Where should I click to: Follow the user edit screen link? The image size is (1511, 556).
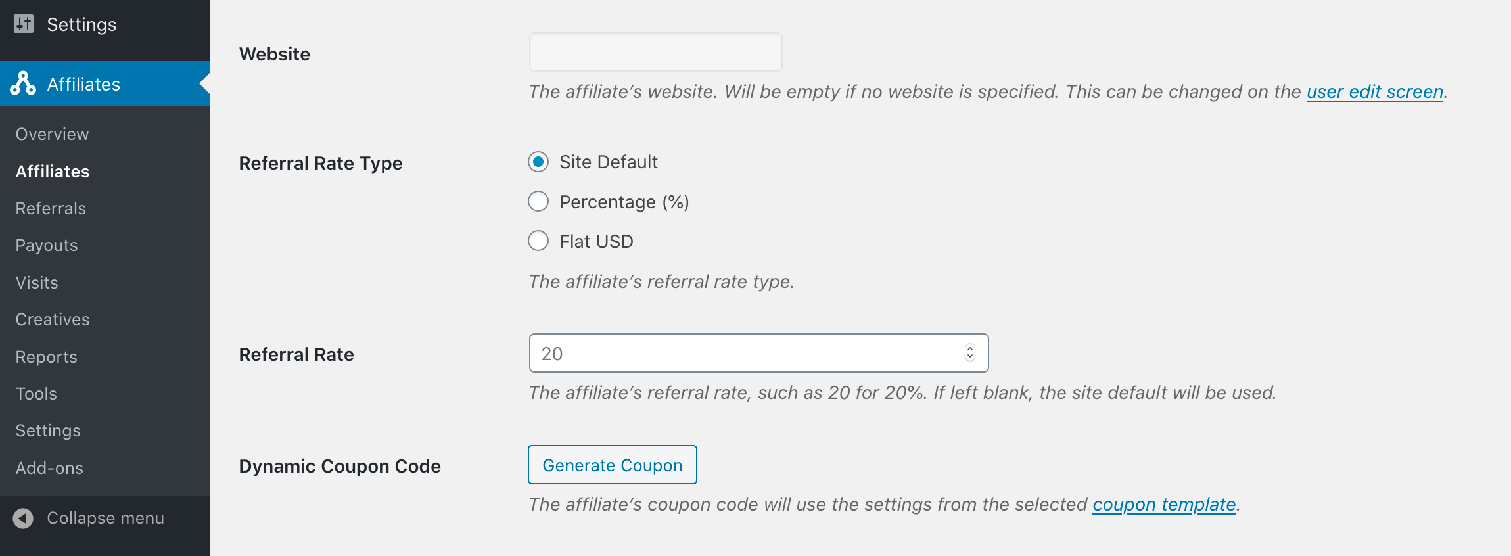click(1375, 91)
